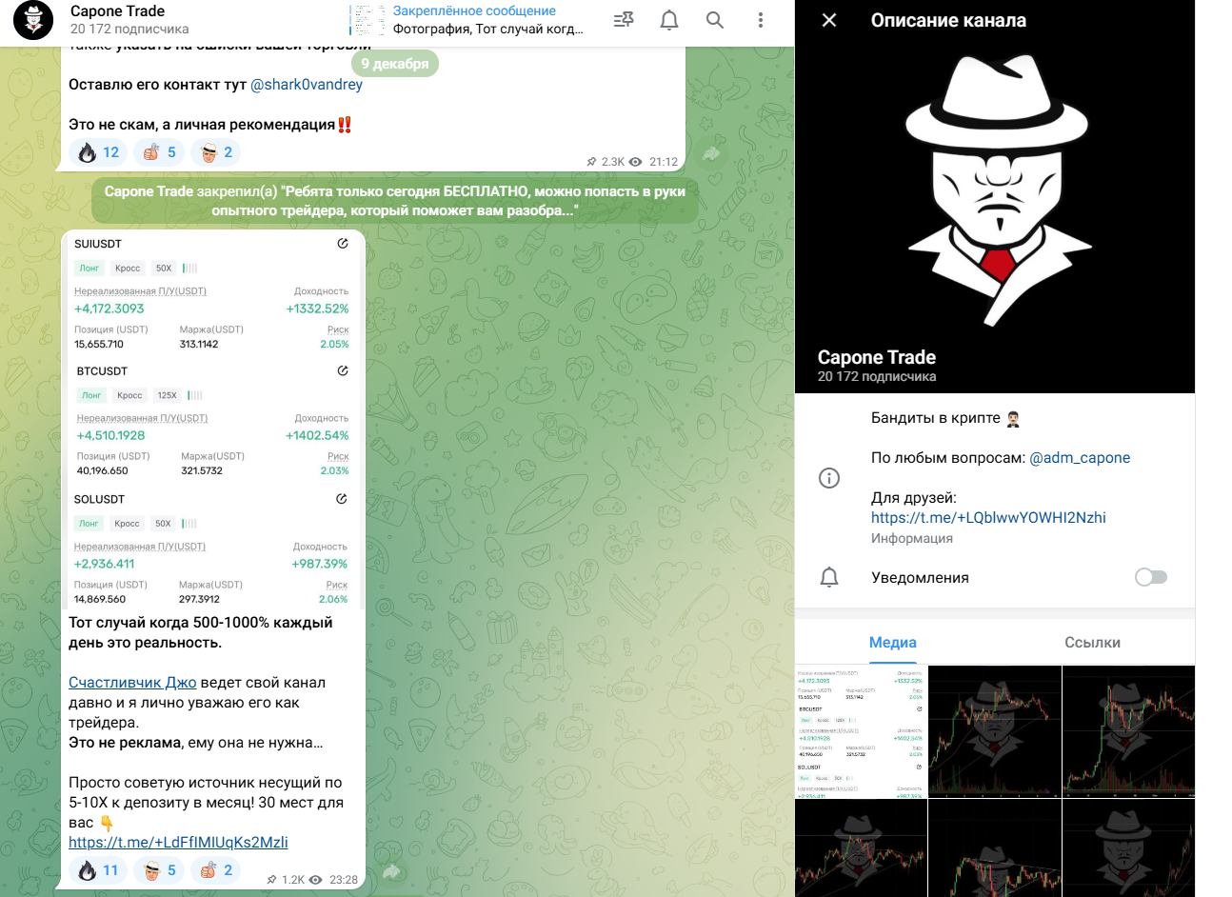This screenshot has width=1232, height=897.
Task: Forward the 21:12 message with share arrow
Action: pyautogui.click(x=712, y=152)
